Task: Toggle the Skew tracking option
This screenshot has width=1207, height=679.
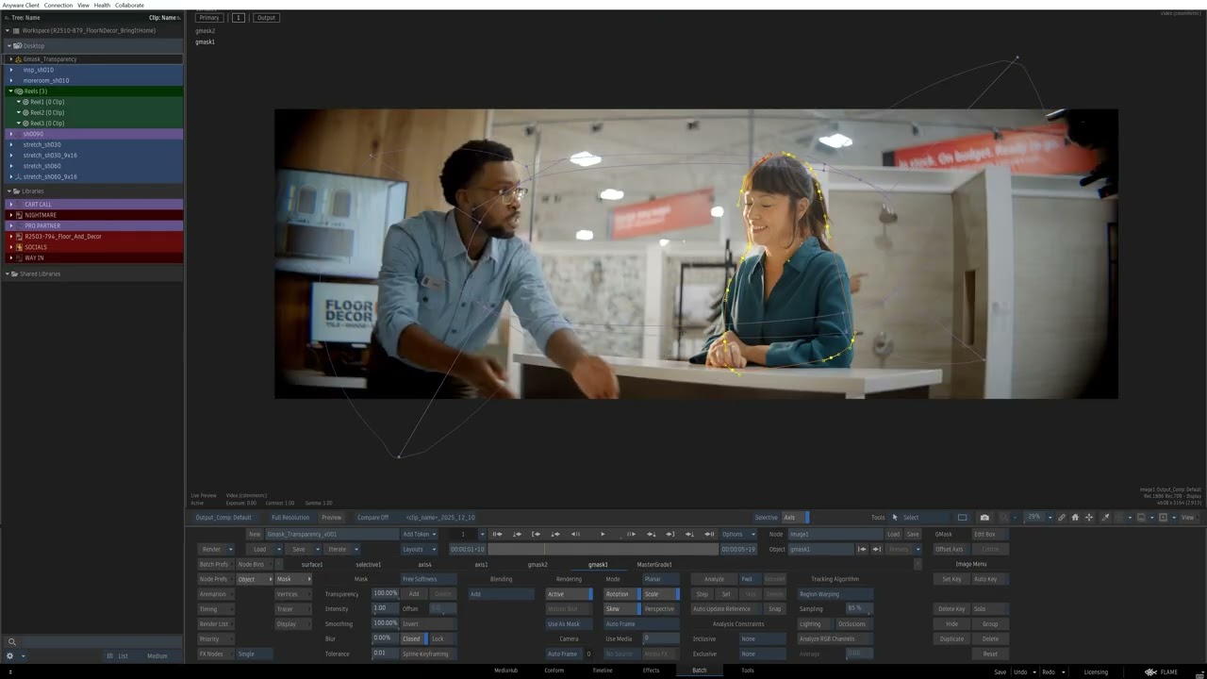Action: click(622, 609)
